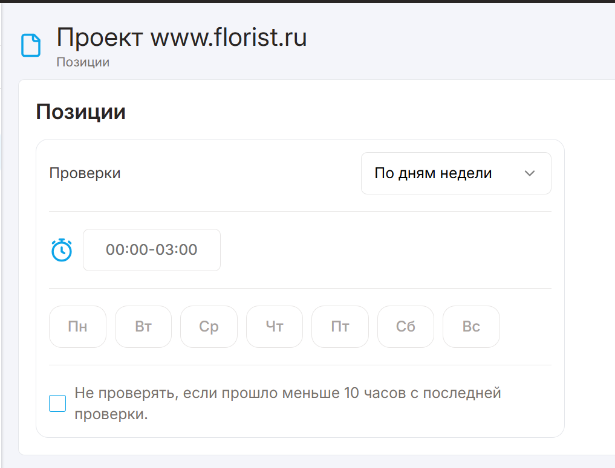Image resolution: width=615 pixels, height=468 pixels.
Task: Click the 'Позиции' subtitle under project title
Action: 83,62
